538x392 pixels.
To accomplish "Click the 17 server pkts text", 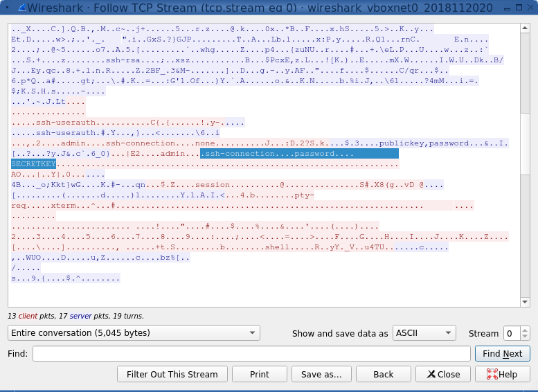I will point(82,316).
